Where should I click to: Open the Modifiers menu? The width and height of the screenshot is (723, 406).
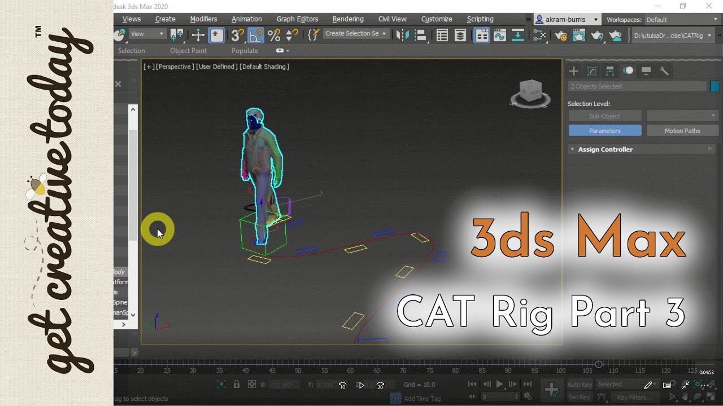tap(204, 19)
